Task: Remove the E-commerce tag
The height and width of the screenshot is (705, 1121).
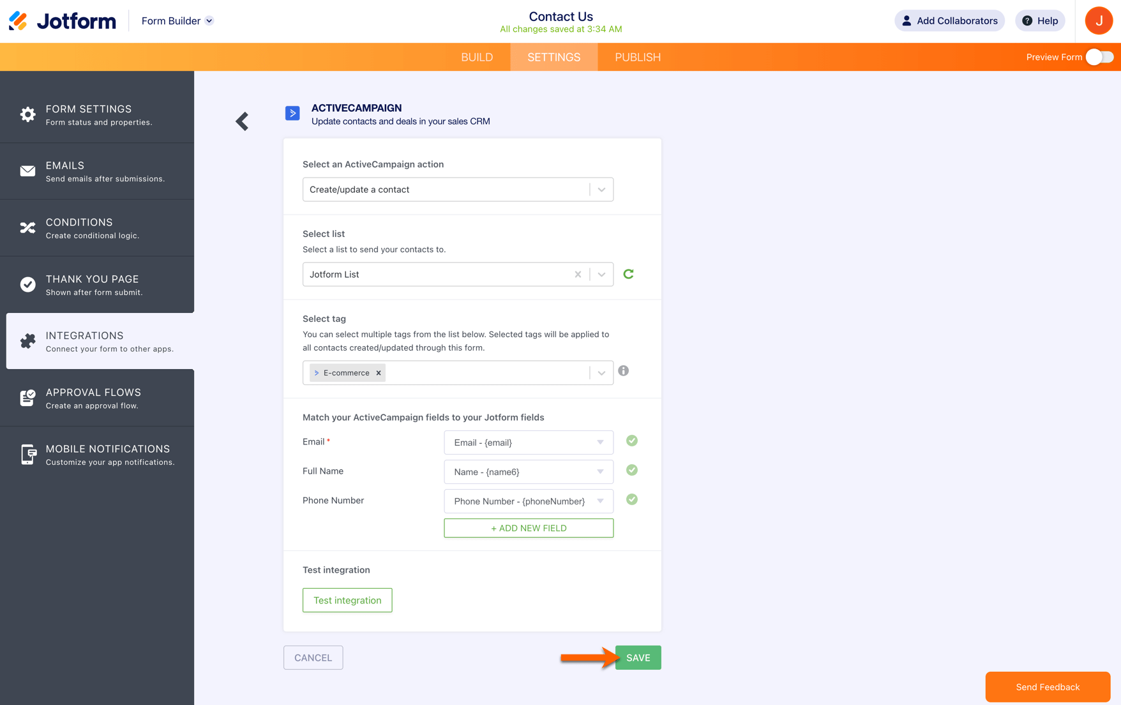Action: [379, 373]
